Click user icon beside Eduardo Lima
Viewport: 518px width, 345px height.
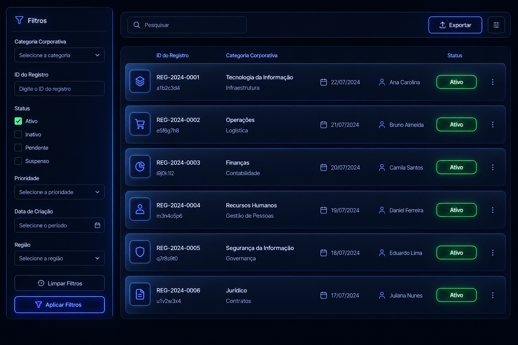click(382, 253)
